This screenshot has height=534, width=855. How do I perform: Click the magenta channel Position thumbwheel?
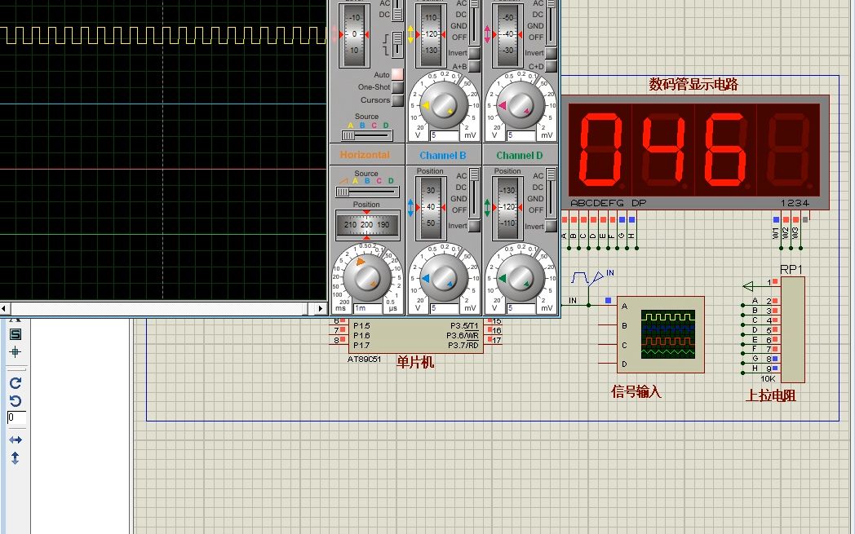point(507,34)
